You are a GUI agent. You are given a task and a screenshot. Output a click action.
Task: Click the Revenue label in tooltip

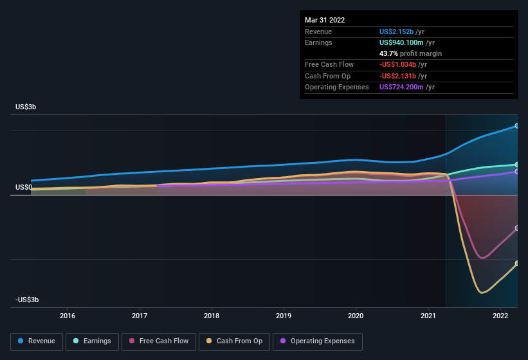318,32
